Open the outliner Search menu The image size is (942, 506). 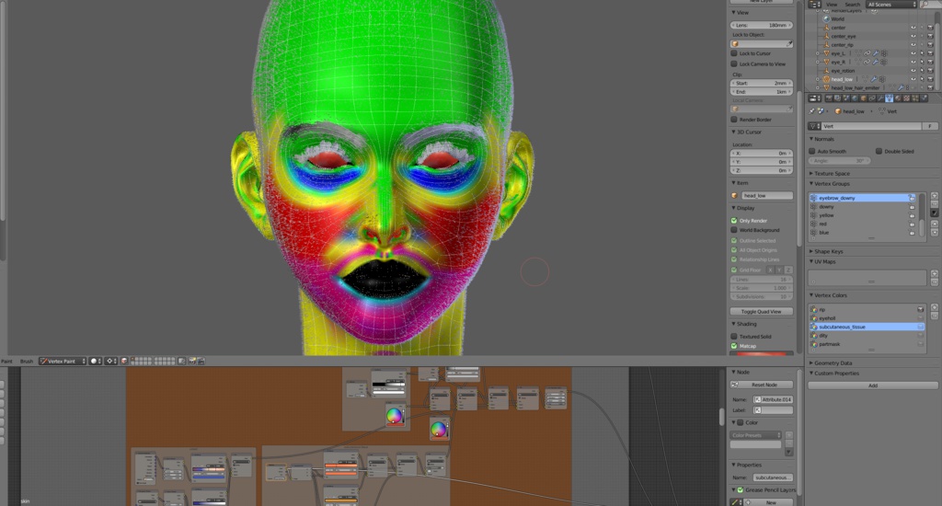[853, 5]
